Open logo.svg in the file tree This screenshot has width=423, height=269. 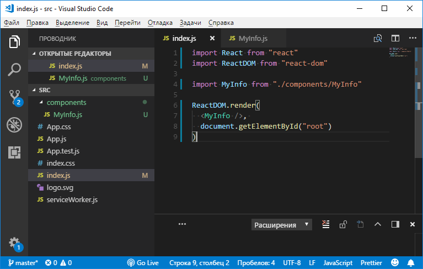pyautogui.click(x=91, y=187)
